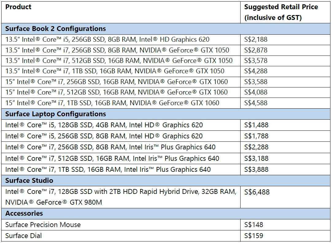Select the Surface Studio GTX 980M description

121,197
